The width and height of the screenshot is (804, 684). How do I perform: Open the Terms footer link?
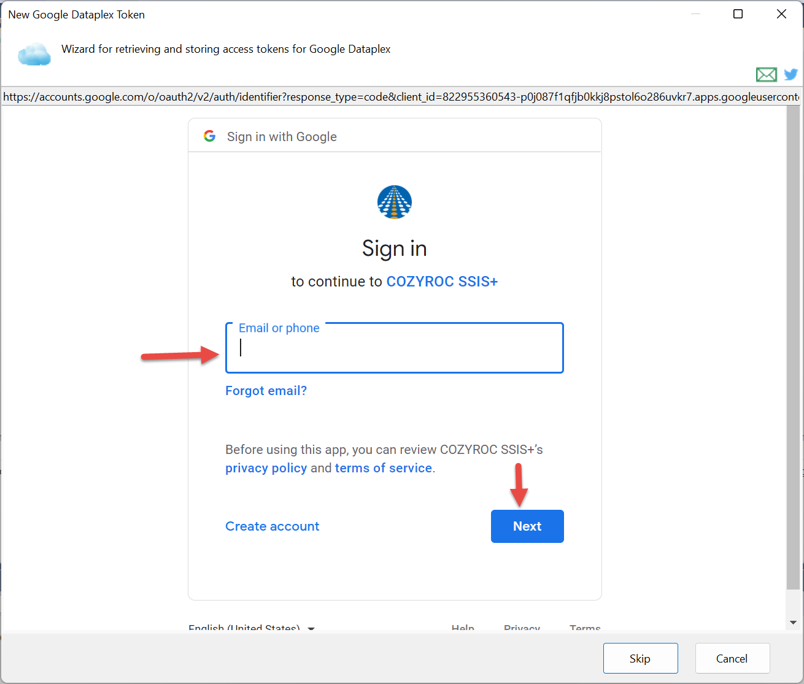pos(585,627)
